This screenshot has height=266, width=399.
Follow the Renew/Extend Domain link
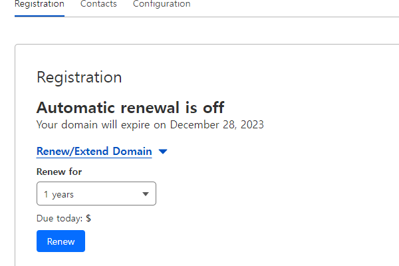[x=94, y=152]
